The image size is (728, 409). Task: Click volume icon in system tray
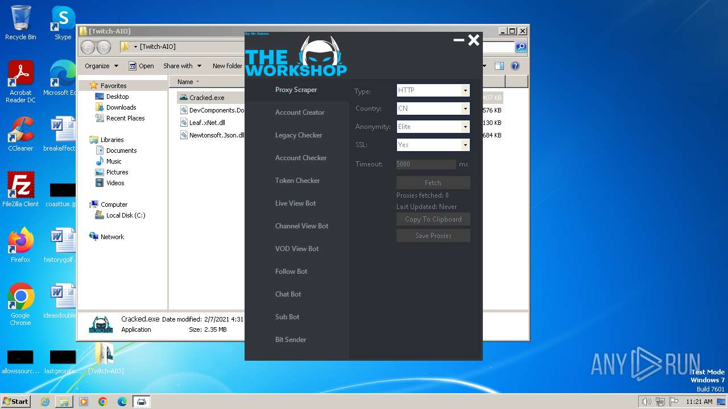(646, 402)
